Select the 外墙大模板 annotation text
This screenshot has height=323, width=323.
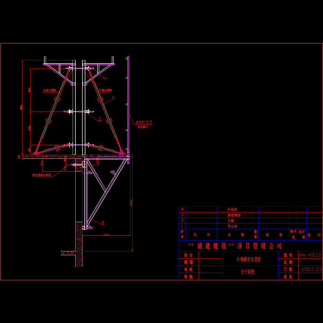[105, 90]
